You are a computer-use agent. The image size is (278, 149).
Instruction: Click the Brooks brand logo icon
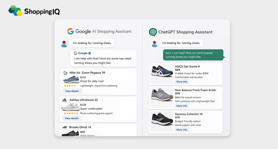[x=65, y=127]
